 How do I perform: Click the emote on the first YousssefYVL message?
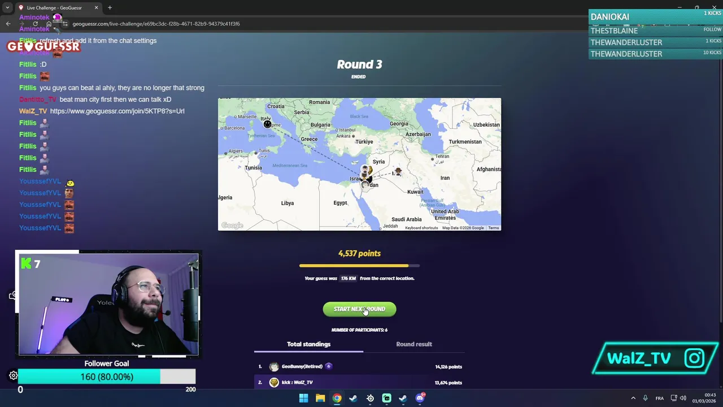pyautogui.click(x=70, y=183)
